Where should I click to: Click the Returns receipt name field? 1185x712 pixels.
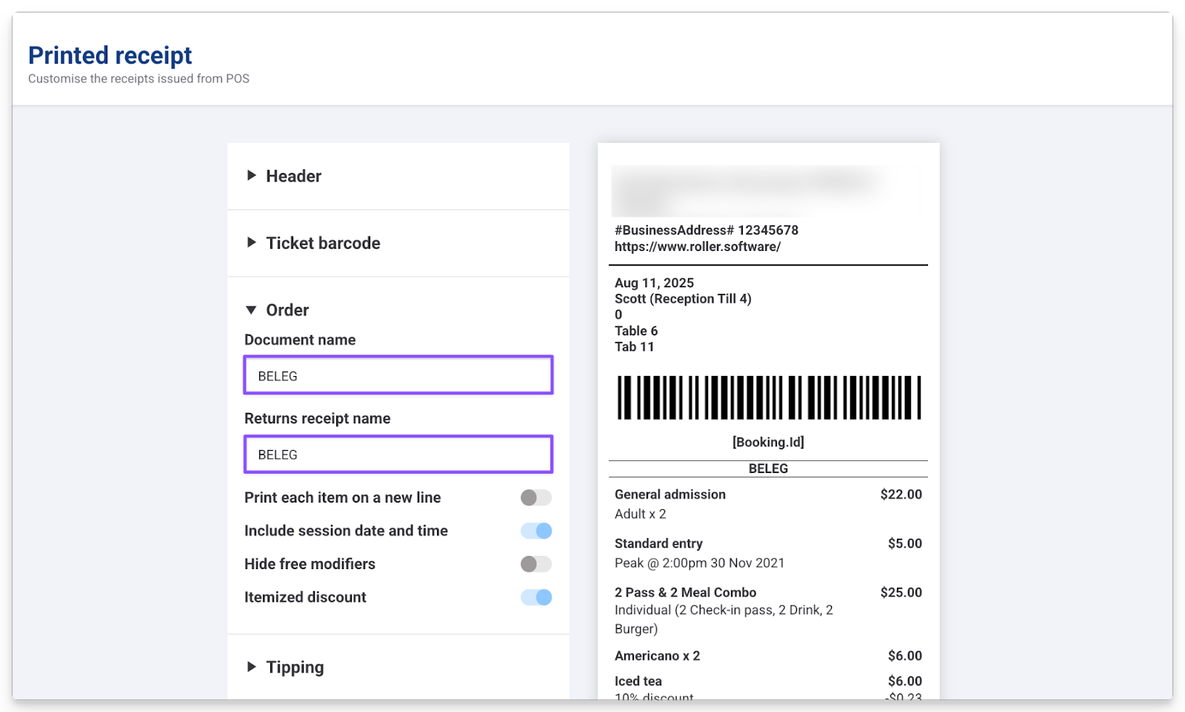click(398, 454)
